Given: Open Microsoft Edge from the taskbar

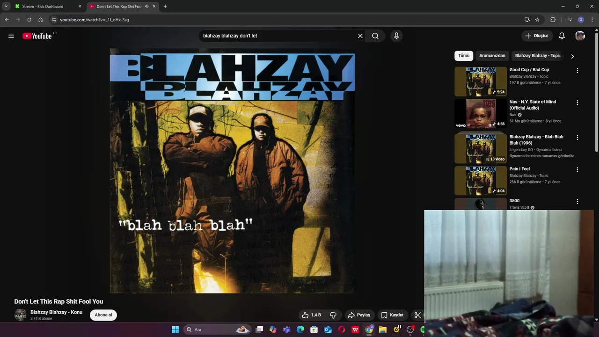Looking at the screenshot, I should pos(300,330).
